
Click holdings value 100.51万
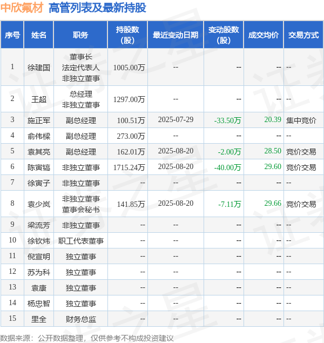(x=131, y=120)
